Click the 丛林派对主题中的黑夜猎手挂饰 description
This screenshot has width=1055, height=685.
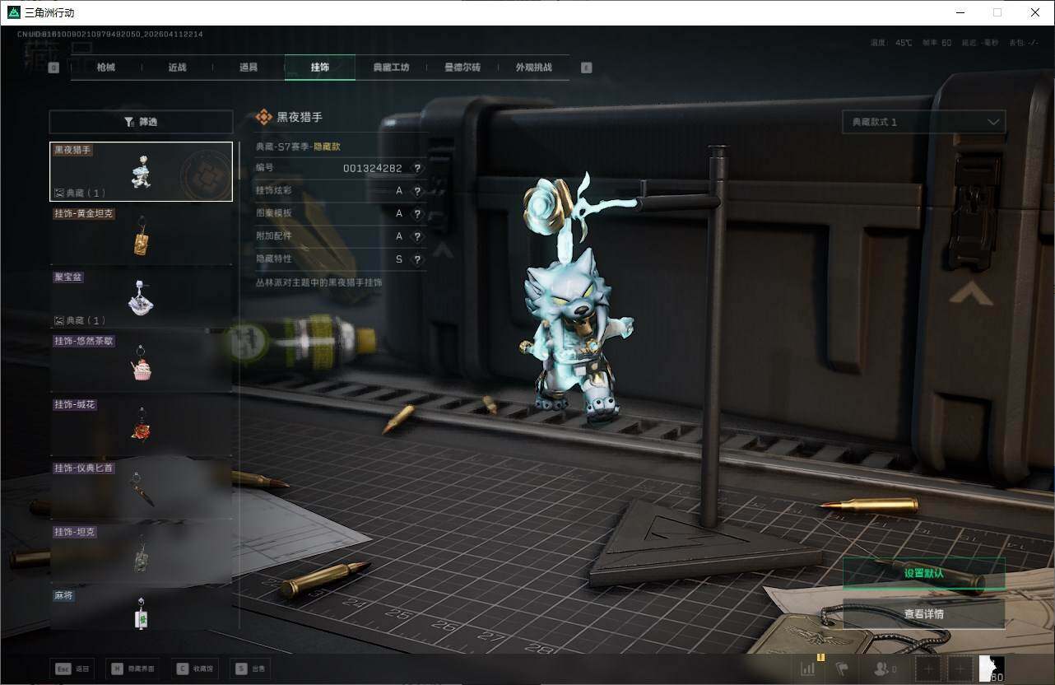[319, 282]
